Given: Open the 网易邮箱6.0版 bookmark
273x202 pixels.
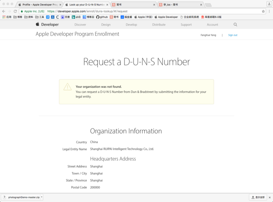Looking at the screenshot, I should tap(211, 17).
